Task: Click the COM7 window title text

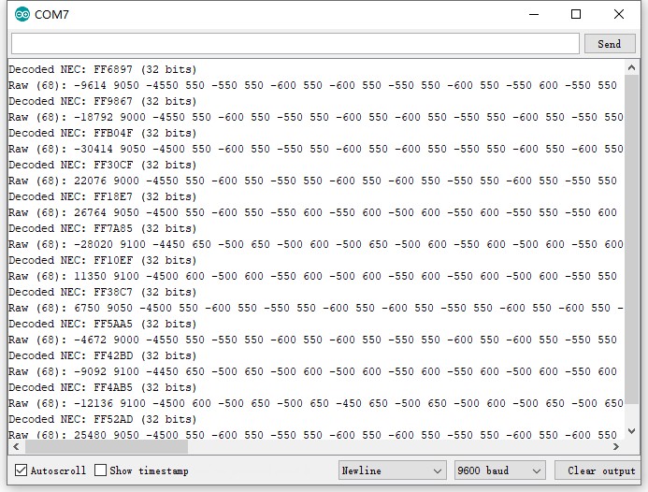Action: click(x=51, y=14)
